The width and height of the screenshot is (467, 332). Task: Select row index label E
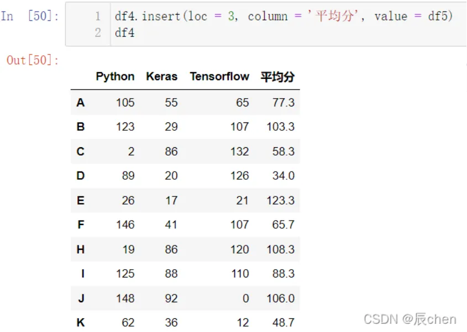(x=81, y=201)
